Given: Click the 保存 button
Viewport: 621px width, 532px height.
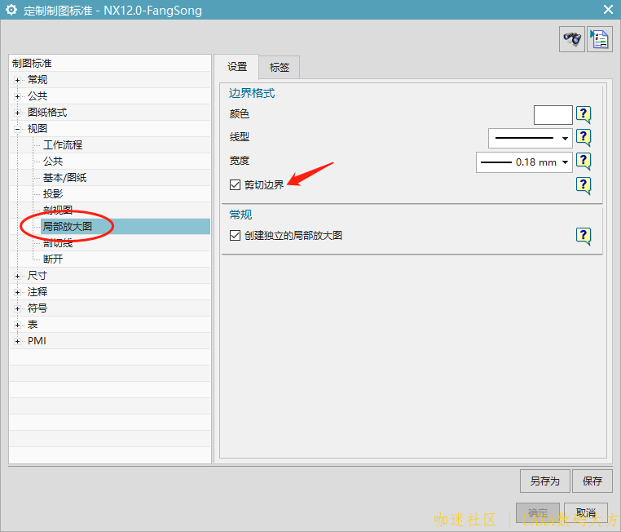Looking at the screenshot, I should tap(592, 481).
